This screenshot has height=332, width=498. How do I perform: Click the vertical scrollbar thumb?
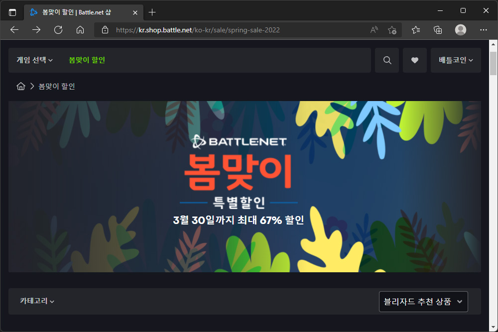[x=493, y=64]
